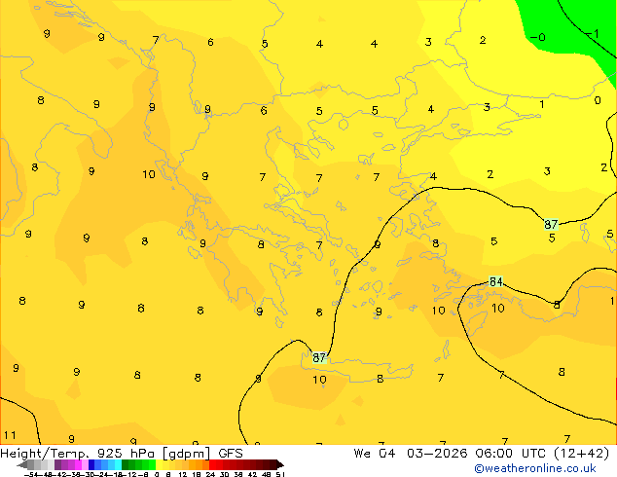
Task: Click the gray left arrow end of the legend
Action: click(22, 464)
